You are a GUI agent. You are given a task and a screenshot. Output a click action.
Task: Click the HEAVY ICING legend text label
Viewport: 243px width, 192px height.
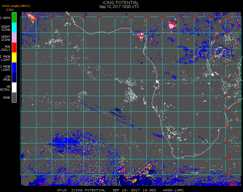[x=6, y=38]
